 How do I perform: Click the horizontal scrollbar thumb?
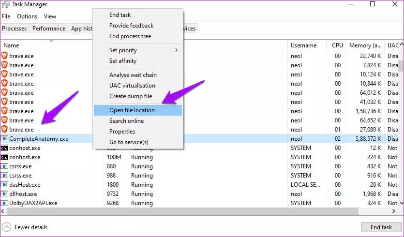[x=182, y=211]
